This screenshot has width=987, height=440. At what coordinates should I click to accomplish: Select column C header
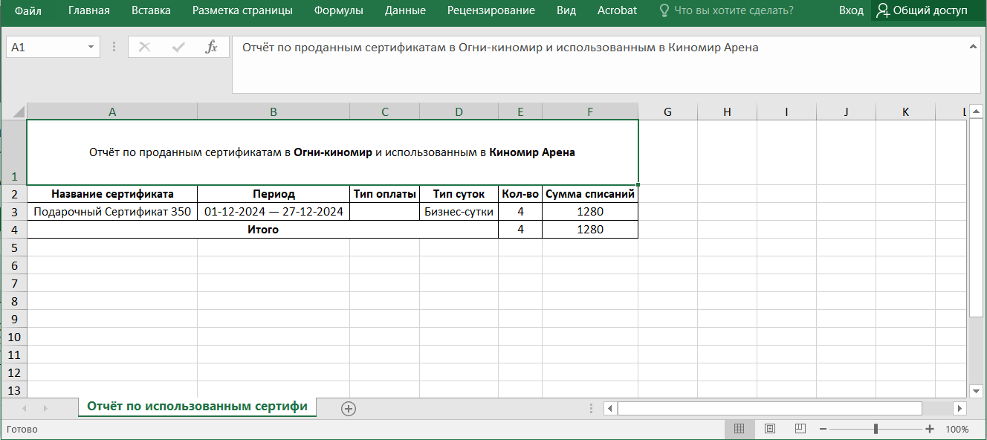[x=385, y=111]
